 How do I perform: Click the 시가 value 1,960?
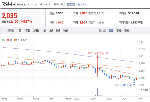pos(59,23)
